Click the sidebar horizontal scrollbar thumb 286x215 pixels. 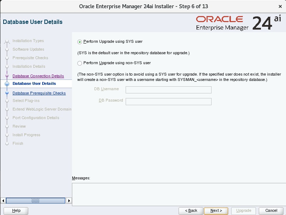(x=35, y=201)
